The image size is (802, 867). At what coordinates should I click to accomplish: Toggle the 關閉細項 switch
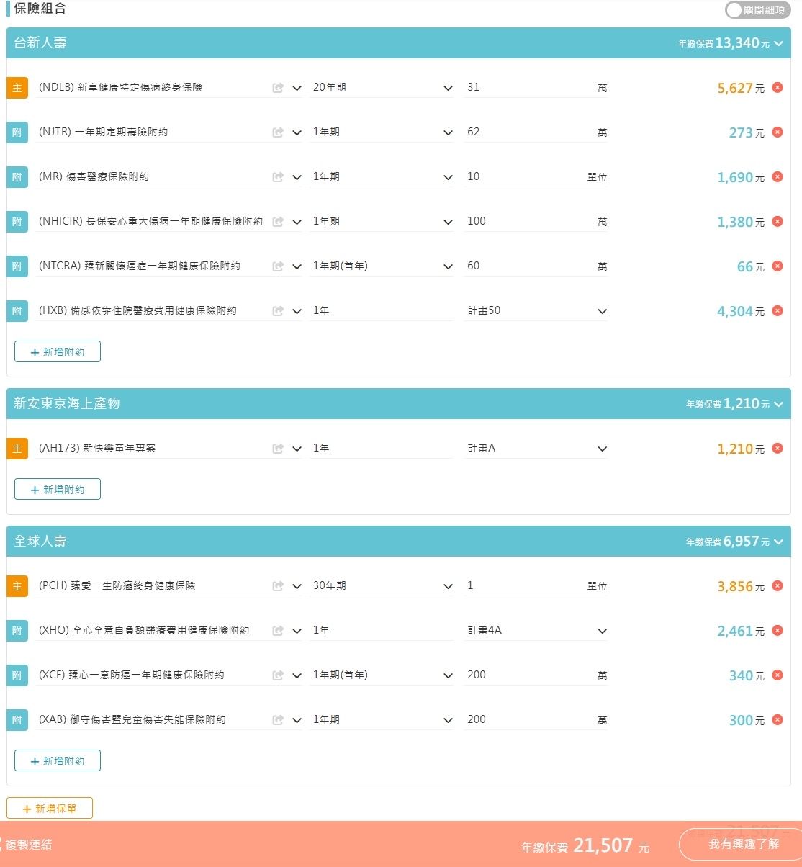coord(757,10)
